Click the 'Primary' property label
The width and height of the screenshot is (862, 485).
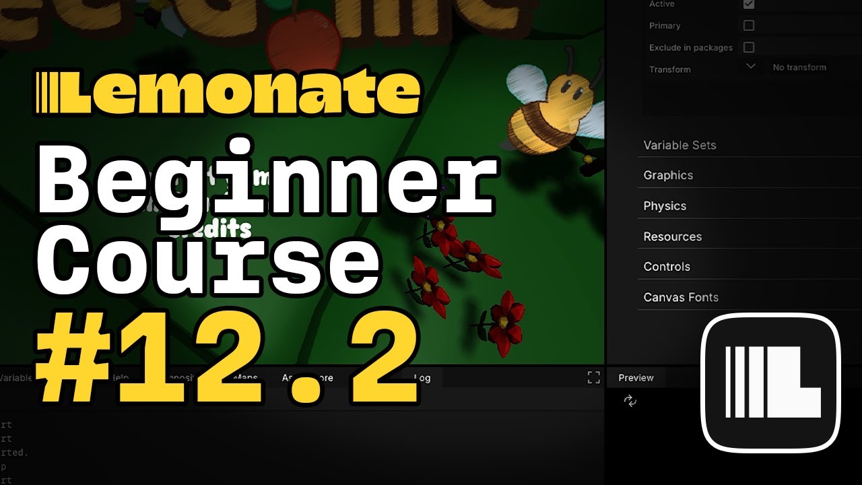point(665,26)
